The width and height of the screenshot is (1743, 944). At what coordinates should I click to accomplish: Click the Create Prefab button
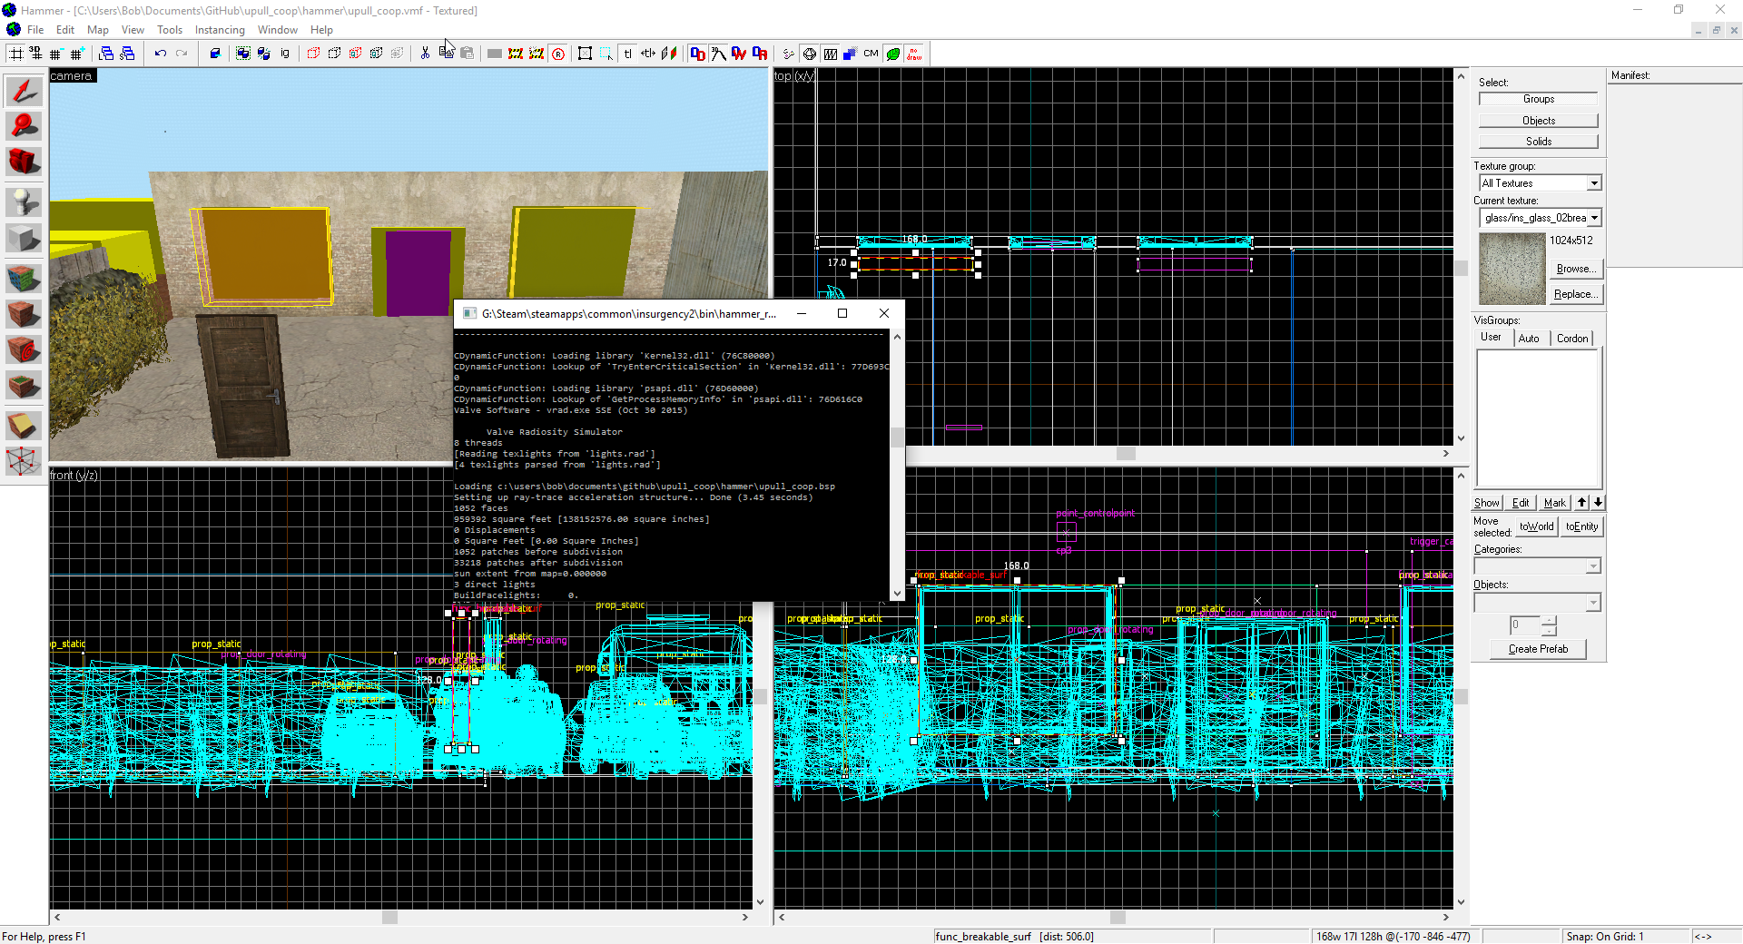coord(1538,649)
